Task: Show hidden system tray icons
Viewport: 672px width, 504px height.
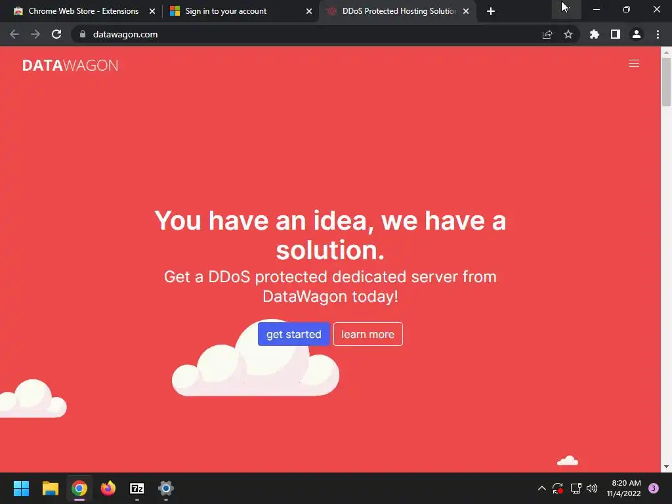Action: pyautogui.click(x=541, y=488)
